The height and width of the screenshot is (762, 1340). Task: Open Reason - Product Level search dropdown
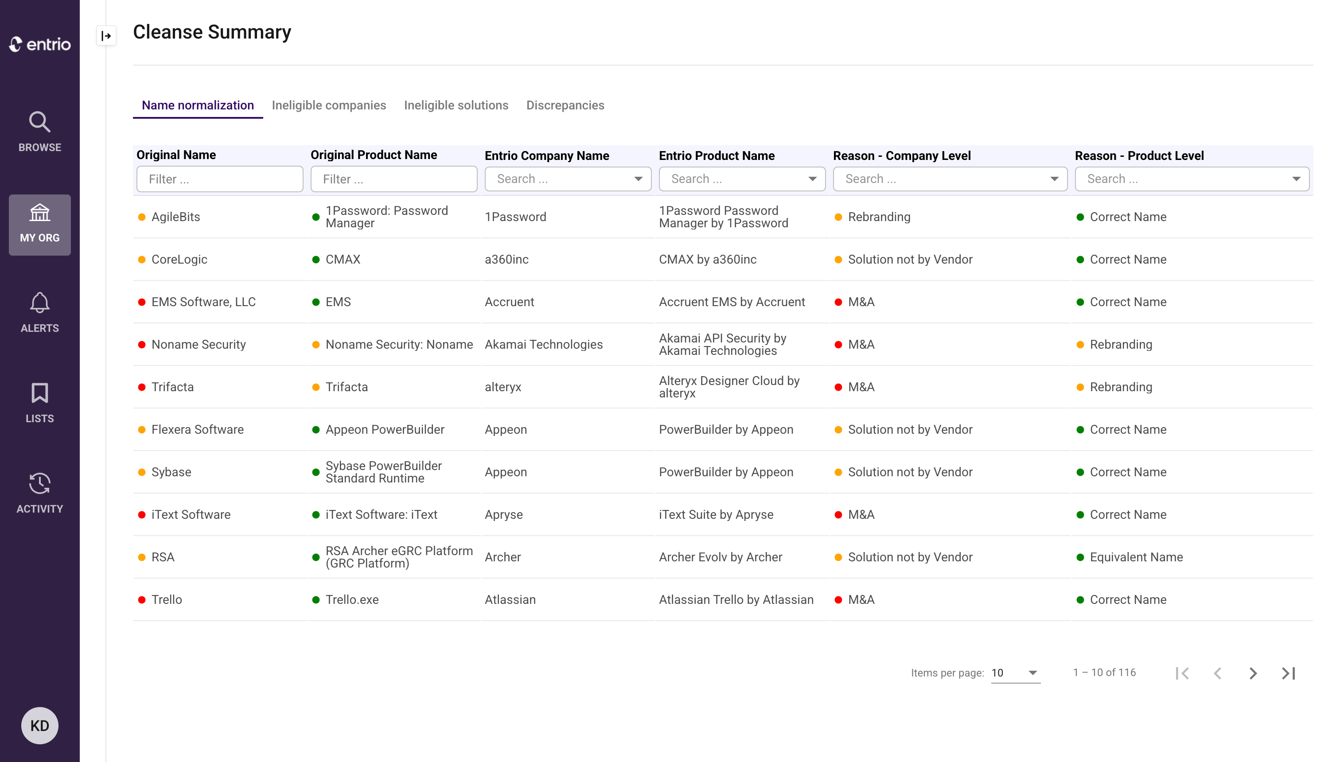pos(1192,179)
